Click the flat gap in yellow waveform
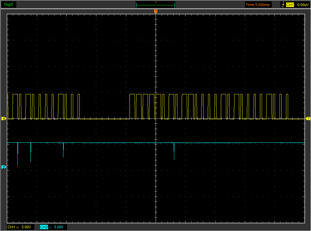The image size is (311, 231). click(105, 119)
